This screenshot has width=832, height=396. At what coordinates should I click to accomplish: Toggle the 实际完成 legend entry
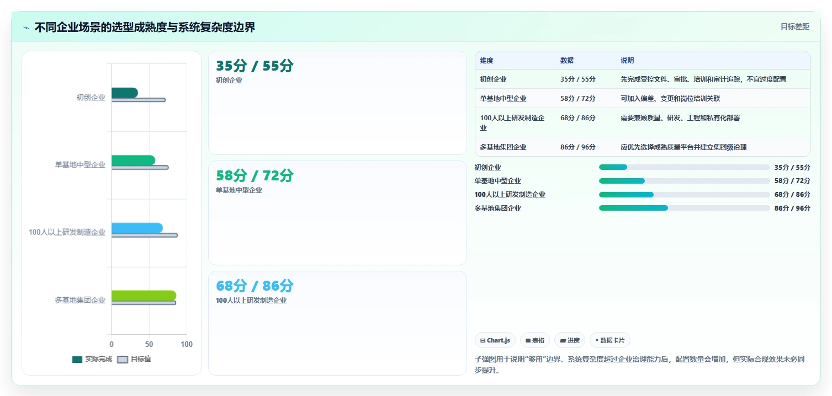point(92,359)
